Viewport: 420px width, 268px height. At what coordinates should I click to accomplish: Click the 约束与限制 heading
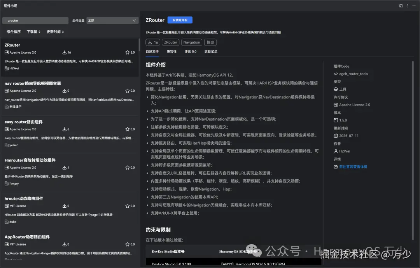click(x=158, y=229)
